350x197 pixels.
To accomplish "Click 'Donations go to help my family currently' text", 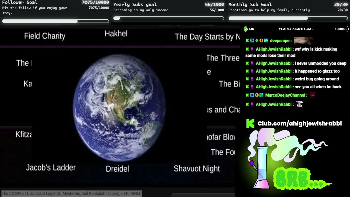I will [x=269, y=10].
